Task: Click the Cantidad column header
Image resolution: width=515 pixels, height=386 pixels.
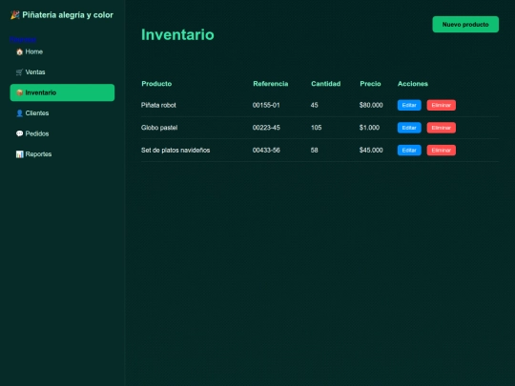Action: 326,84
